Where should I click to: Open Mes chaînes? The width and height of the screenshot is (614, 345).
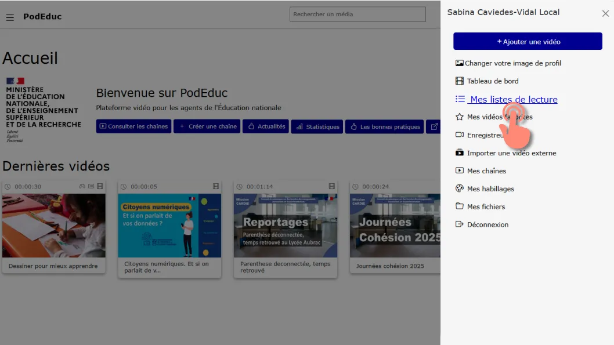(486, 171)
